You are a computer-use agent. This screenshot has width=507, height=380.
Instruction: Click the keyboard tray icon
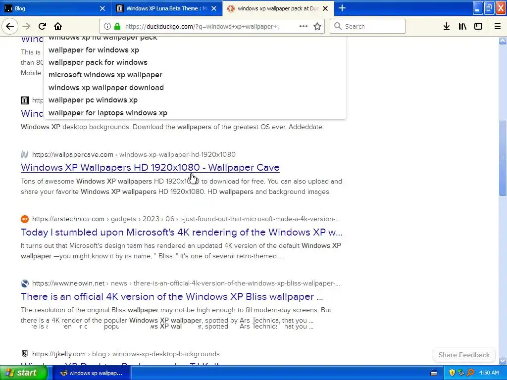pos(434,373)
